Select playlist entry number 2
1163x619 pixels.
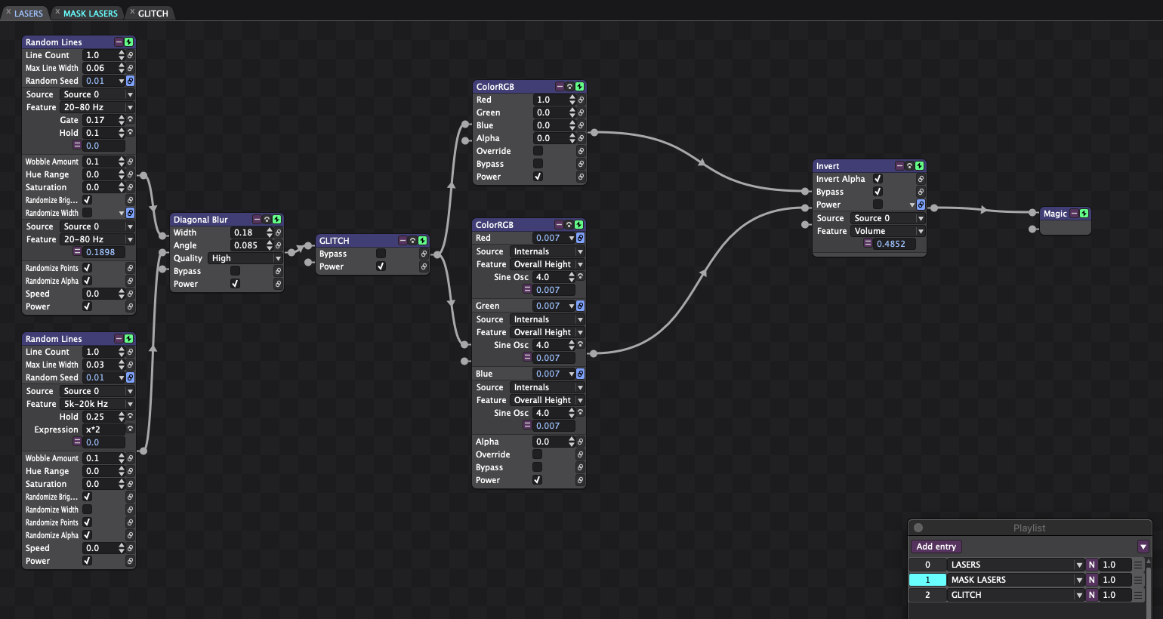tap(927, 595)
